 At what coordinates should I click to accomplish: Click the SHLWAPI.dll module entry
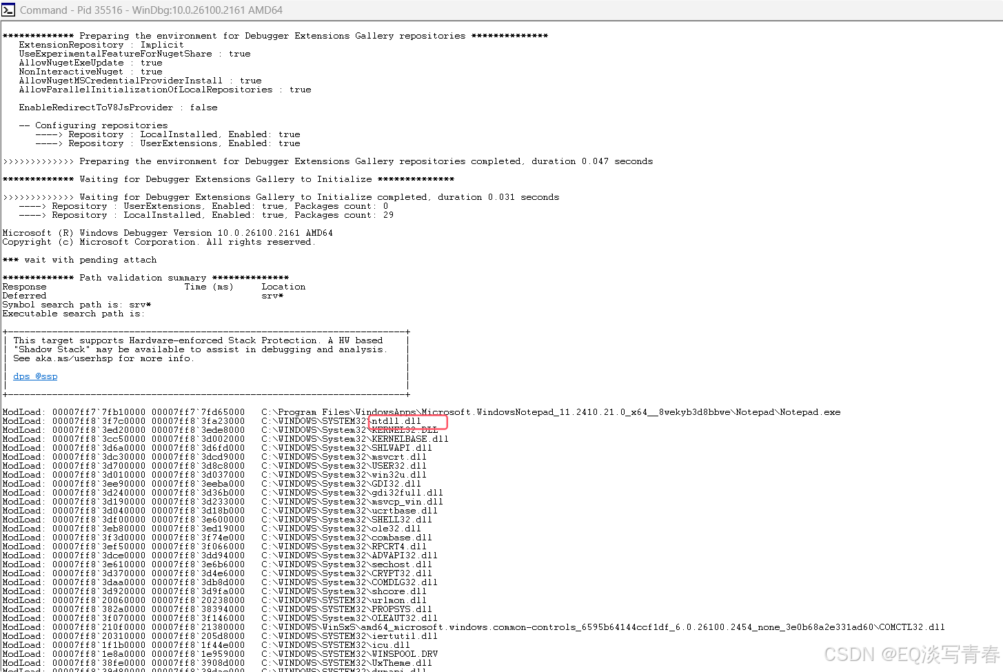[x=217, y=448]
